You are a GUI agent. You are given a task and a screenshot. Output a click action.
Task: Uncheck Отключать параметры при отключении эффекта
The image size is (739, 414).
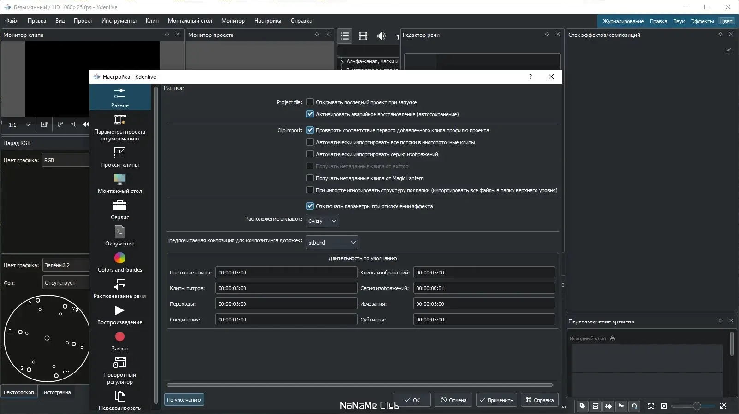pos(310,206)
